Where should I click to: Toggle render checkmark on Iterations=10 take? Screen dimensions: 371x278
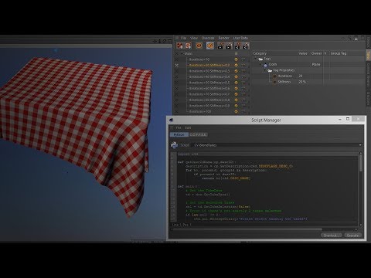coord(236,59)
